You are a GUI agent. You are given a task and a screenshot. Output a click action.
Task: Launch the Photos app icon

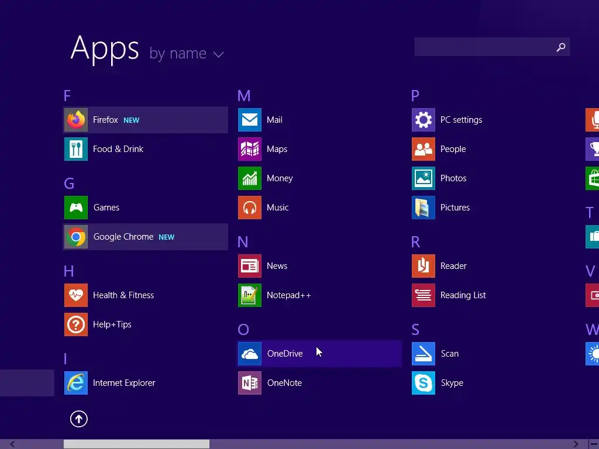point(424,178)
